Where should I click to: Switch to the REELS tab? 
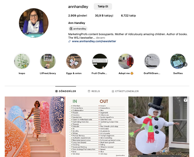94,91
